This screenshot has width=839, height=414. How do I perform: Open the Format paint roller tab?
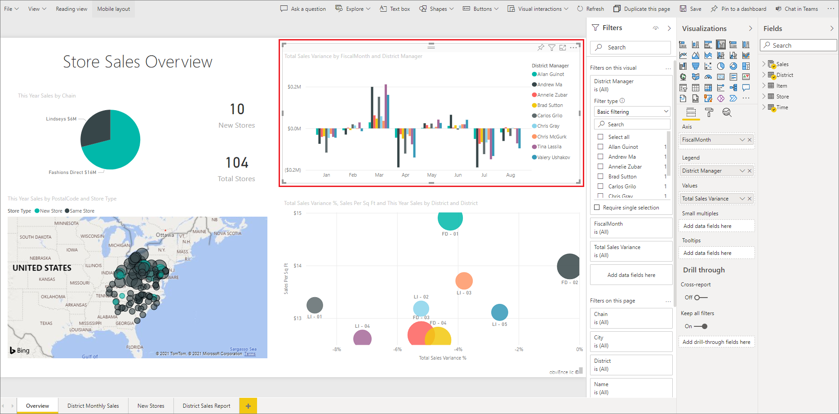[709, 112]
